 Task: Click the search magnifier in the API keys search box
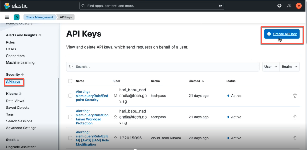click(71, 67)
